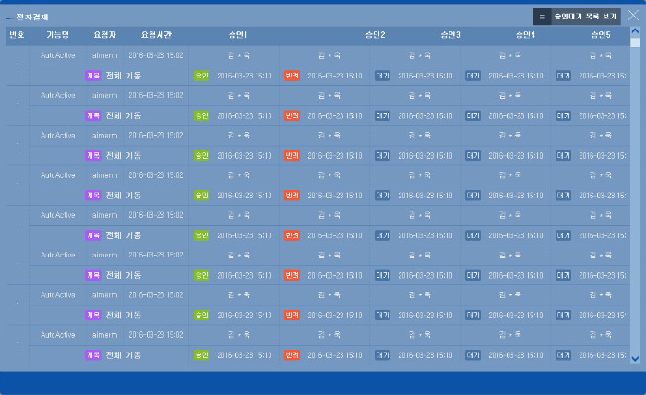Click the first 대기 badge in the last row
The width and height of the screenshot is (646, 395).
pyautogui.click(x=382, y=355)
